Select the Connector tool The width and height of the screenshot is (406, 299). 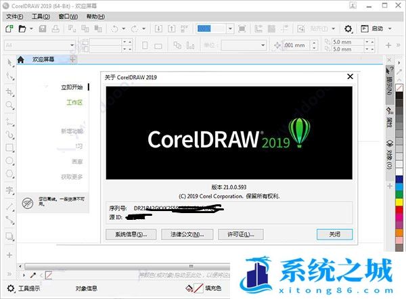10,220
